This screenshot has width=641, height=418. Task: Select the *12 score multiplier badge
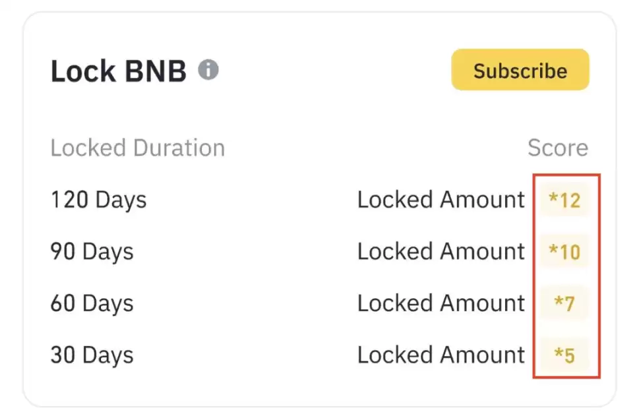tap(566, 200)
